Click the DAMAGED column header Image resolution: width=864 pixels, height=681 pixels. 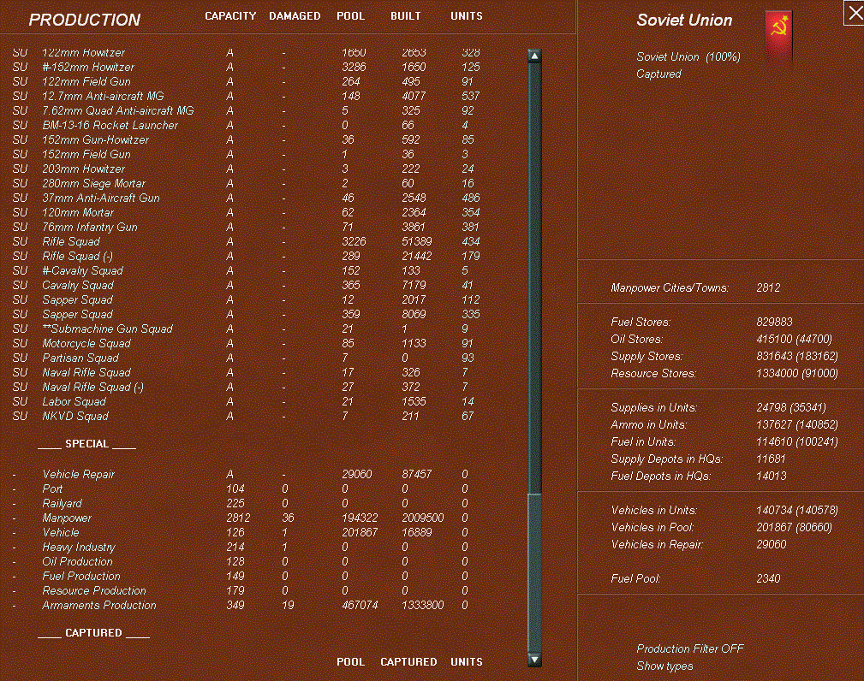coord(295,16)
